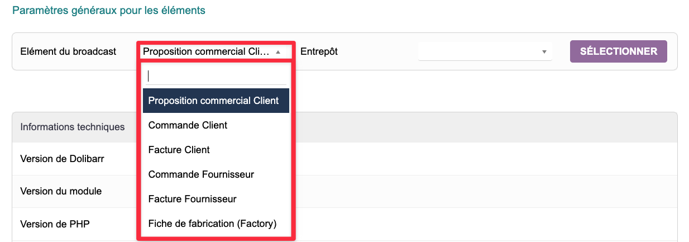
Task: Click the Version de Dolibarr row label
Action: pyautogui.click(x=62, y=158)
